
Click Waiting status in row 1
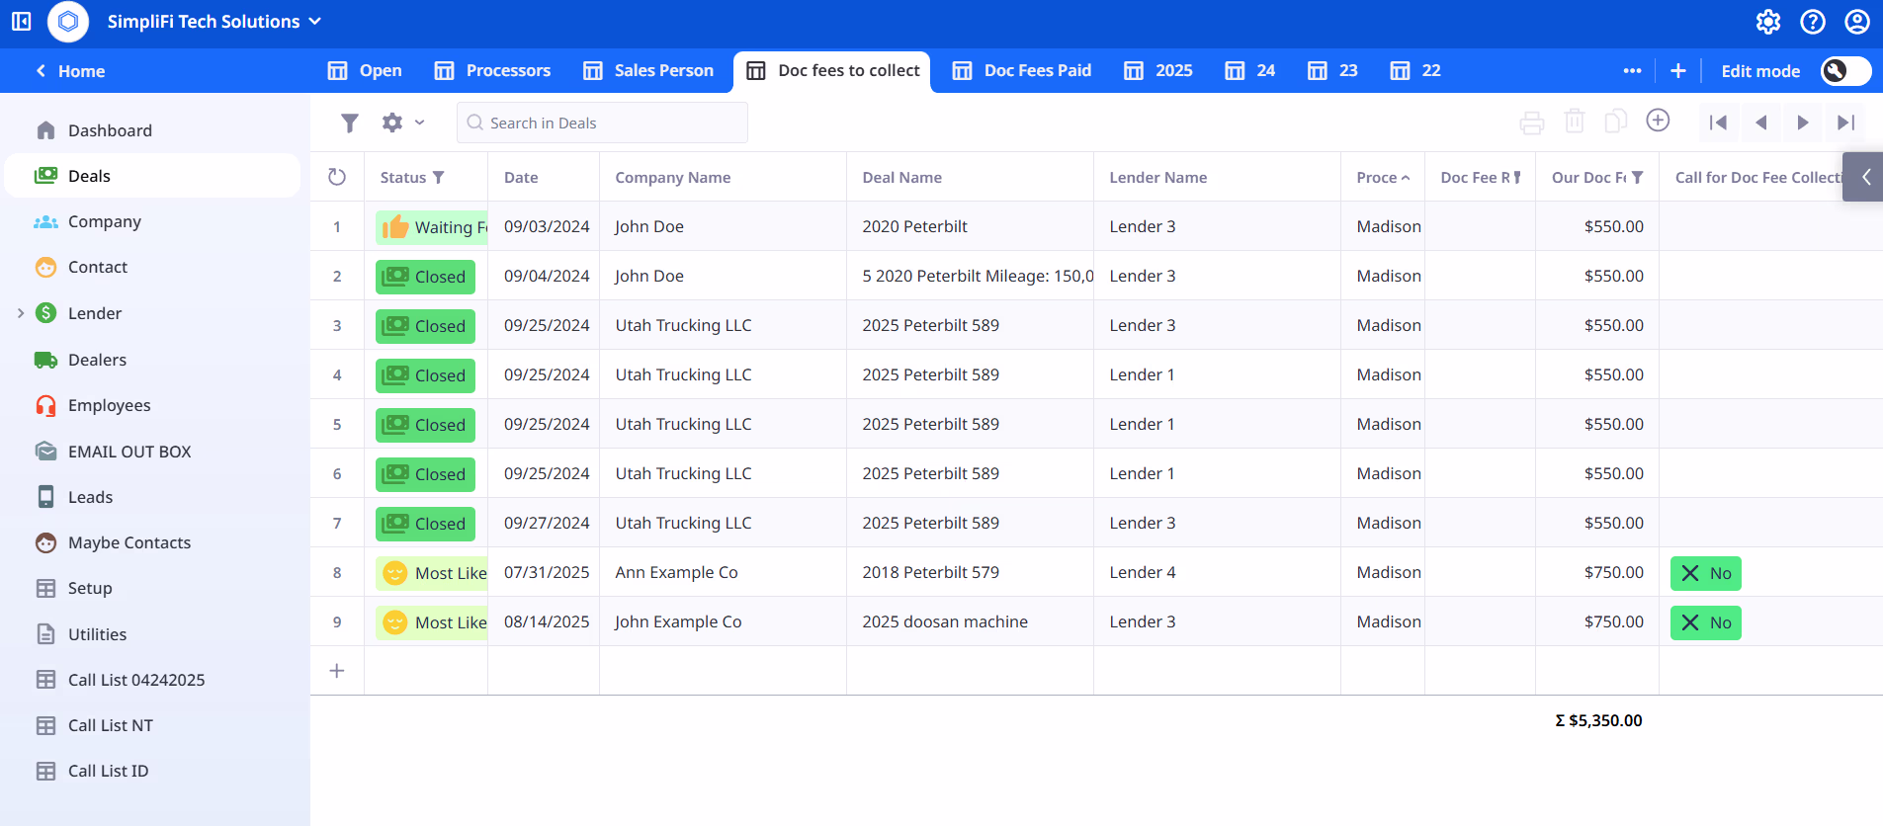point(432,227)
